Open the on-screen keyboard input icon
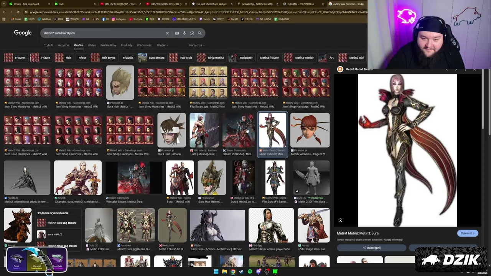 pos(177,33)
